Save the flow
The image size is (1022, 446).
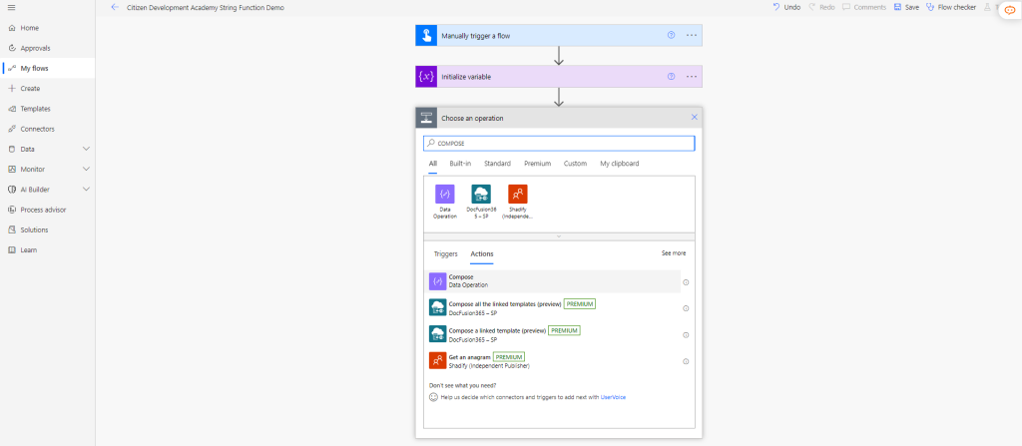coord(906,7)
